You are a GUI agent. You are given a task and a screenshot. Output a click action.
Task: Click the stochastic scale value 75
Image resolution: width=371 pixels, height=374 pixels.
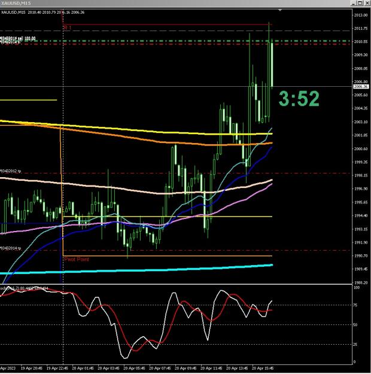pos(355,305)
